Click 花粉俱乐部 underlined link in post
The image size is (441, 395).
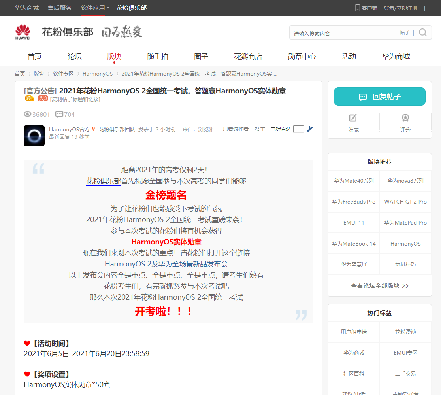(x=104, y=181)
